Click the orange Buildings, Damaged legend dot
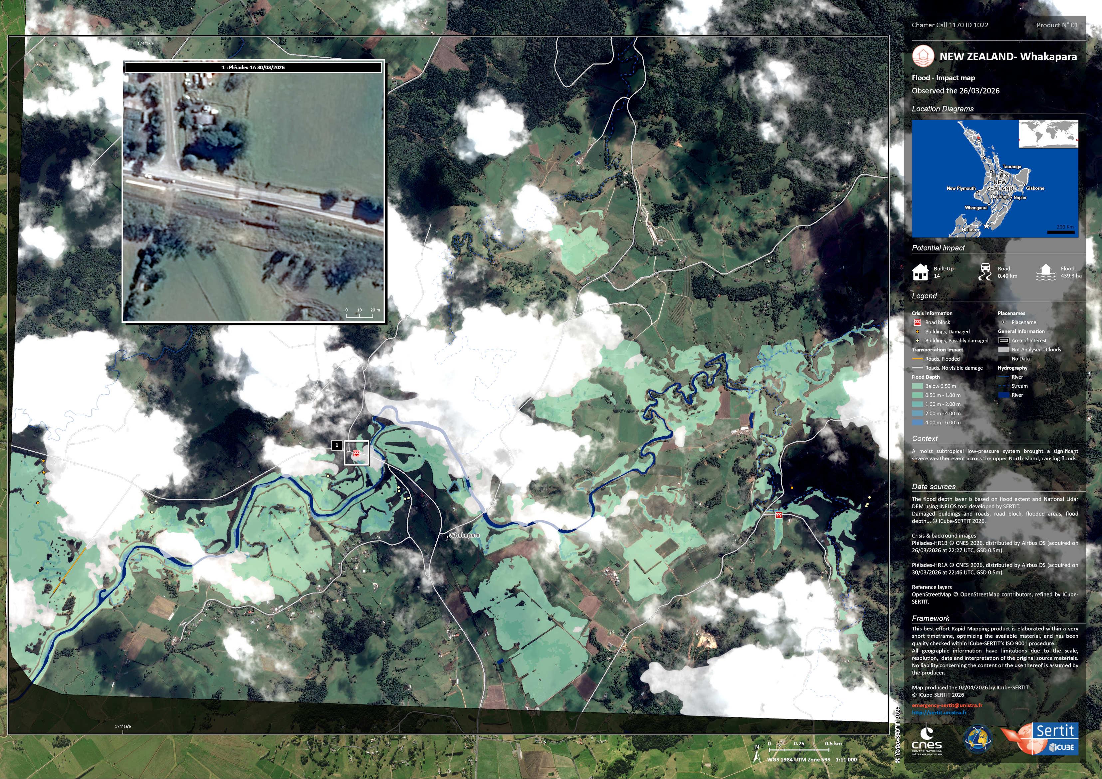The image size is (1102, 779). coord(917,331)
